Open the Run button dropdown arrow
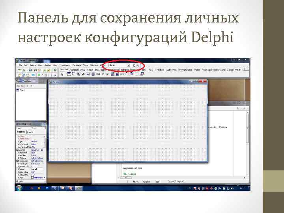This screenshot has height=213, width=284. pos(42,75)
